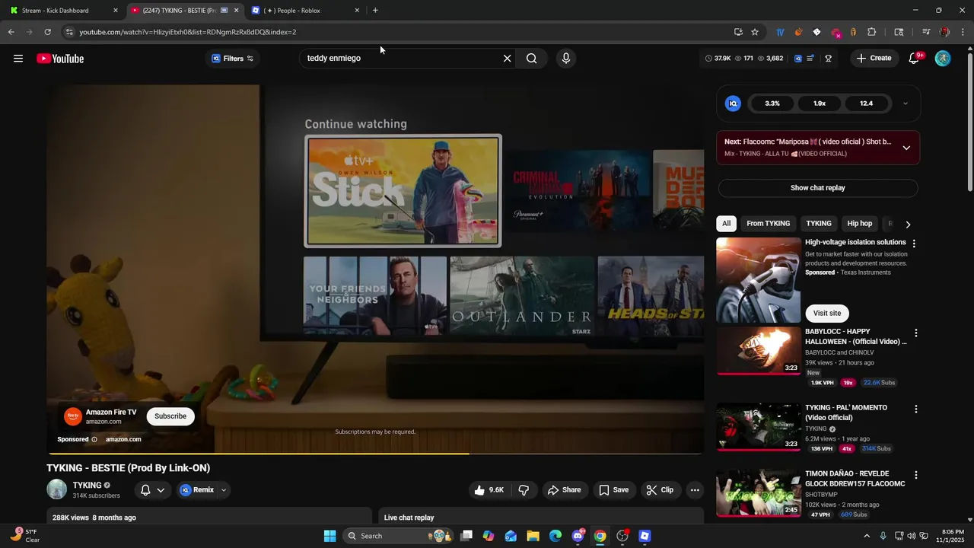
Task: Click the ad progress bar
Action: click(375, 454)
